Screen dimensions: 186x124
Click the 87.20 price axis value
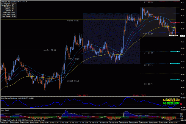[182, 61]
